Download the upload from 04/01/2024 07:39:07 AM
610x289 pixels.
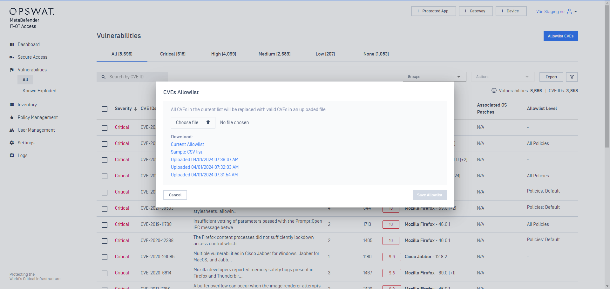205,160
